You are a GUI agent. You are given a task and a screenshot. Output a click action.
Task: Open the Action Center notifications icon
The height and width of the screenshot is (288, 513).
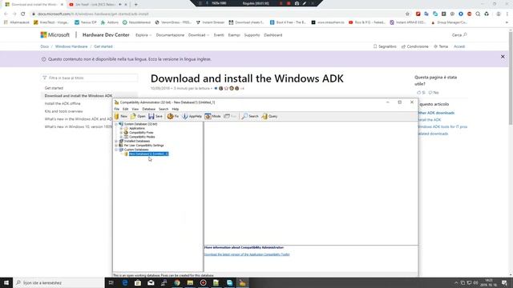[x=504, y=282]
